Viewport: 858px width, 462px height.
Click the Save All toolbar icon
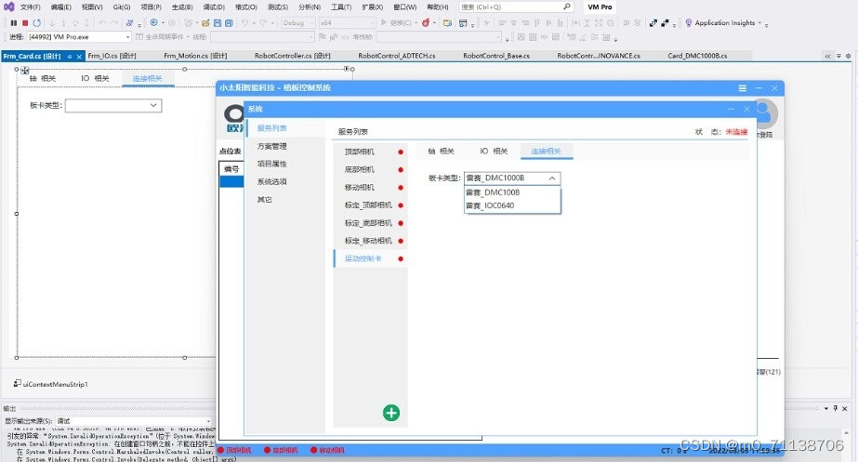pyautogui.click(x=229, y=23)
